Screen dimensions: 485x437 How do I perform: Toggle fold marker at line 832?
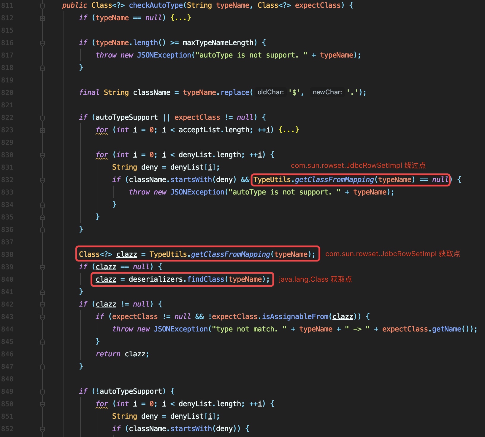click(42, 180)
